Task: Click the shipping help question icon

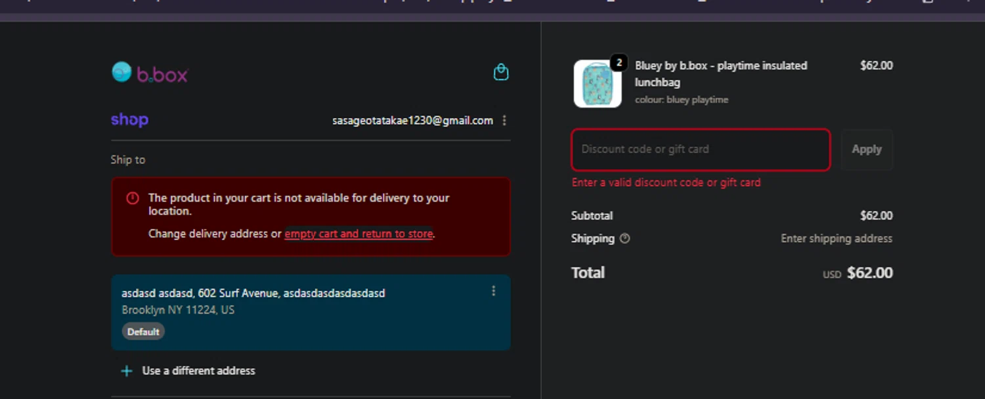Action: [625, 238]
